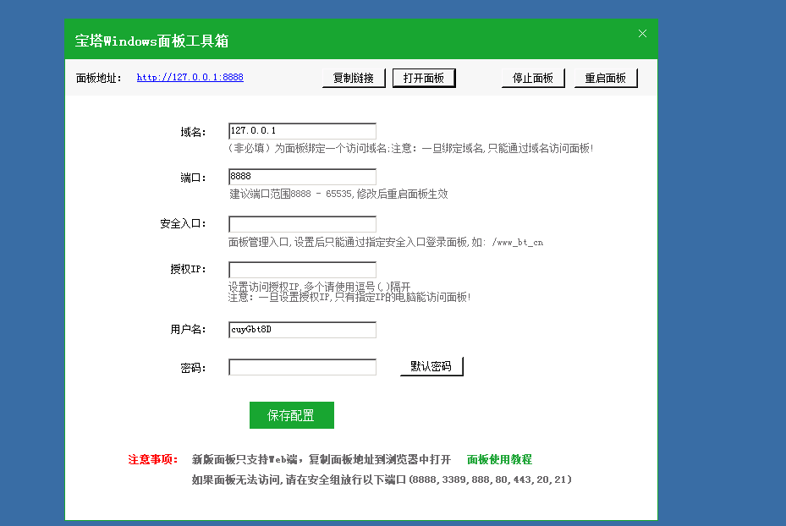
Task: Click the 用户名: label
Action: pos(188,330)
